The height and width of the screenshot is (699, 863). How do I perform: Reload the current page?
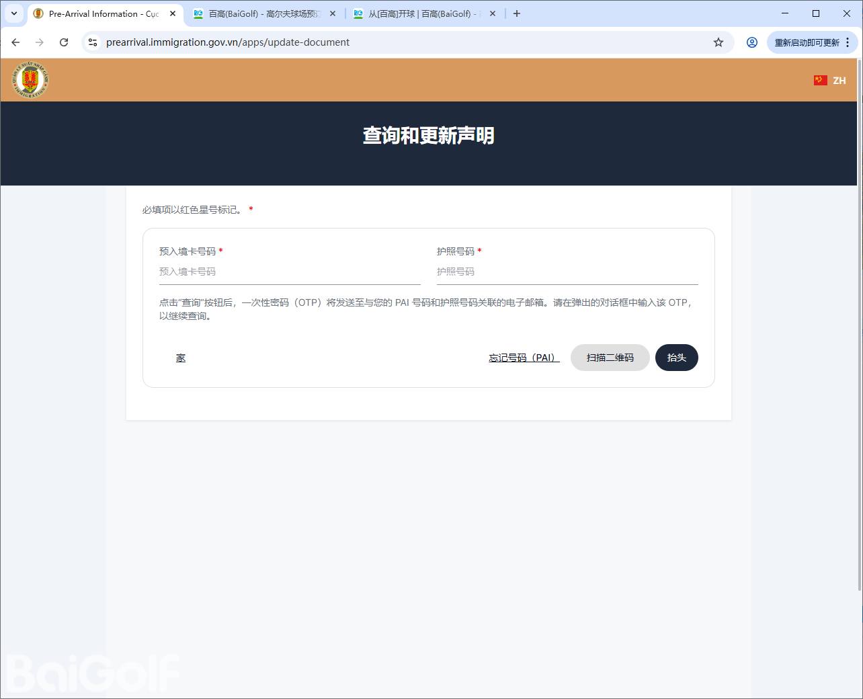(x=64, y=42)
